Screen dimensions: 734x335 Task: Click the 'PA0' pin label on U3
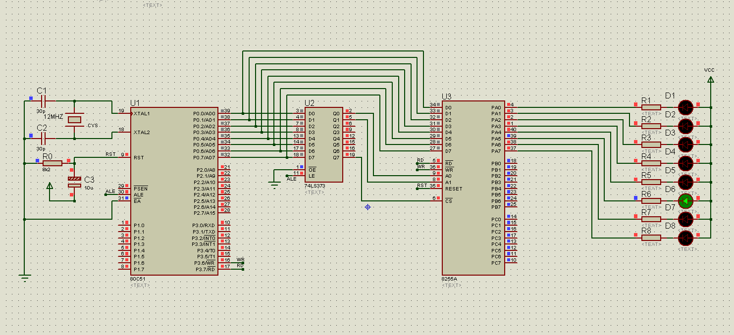pos(496,107)
